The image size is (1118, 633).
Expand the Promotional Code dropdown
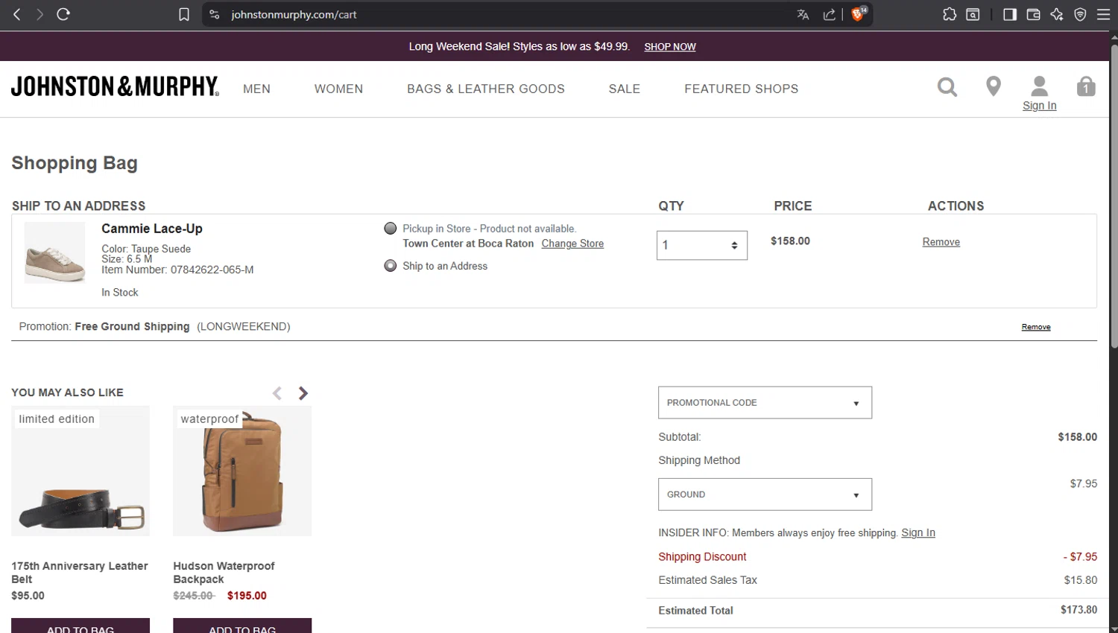click(x=765, y=402)
